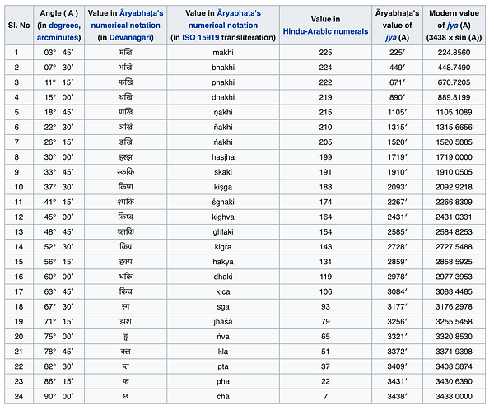The width and height of the screenshot is (494, 410).
Task: Select the 'bhakhi' cell
Action: [x=223, y=68]
